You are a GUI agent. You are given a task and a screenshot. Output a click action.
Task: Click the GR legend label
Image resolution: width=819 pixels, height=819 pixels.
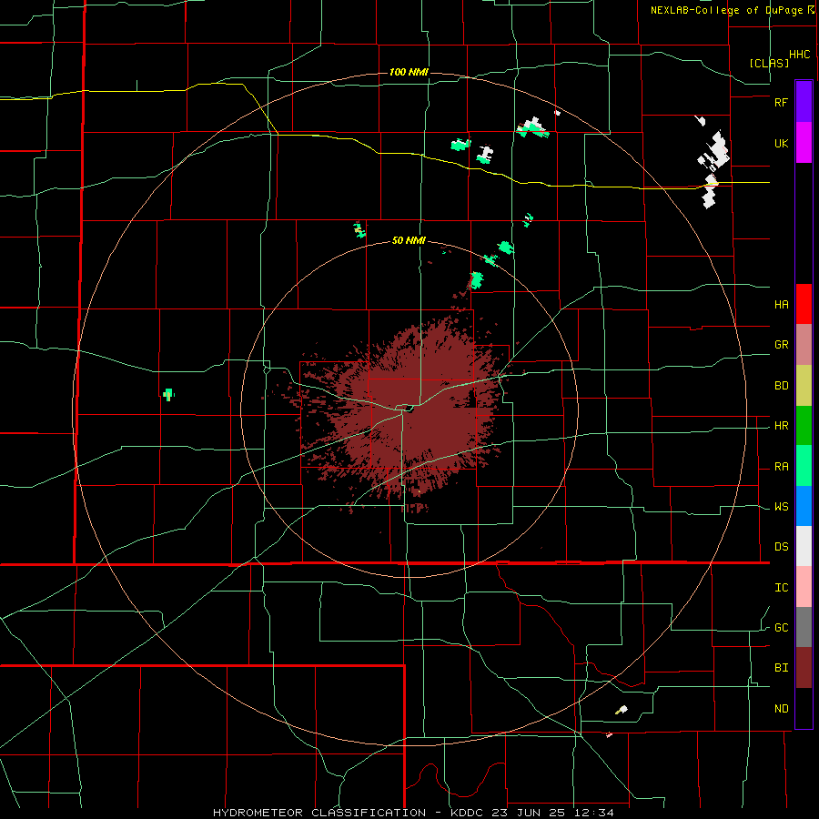coord(781,345)
